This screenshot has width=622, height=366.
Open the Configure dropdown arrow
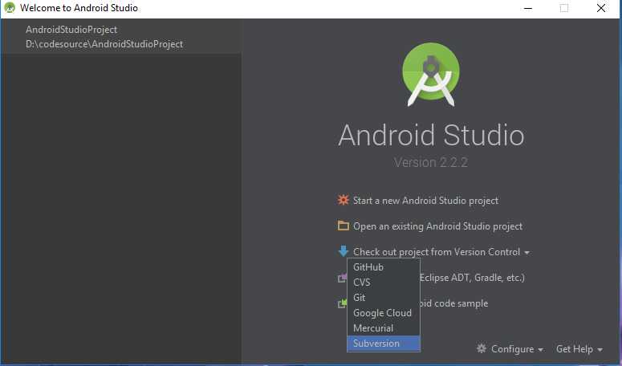click(540, 350)
